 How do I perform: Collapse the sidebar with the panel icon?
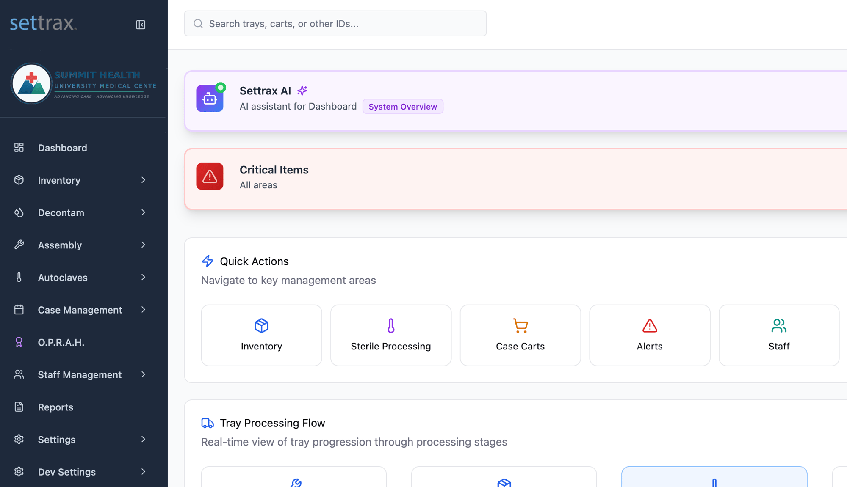[x=141, y=25]
